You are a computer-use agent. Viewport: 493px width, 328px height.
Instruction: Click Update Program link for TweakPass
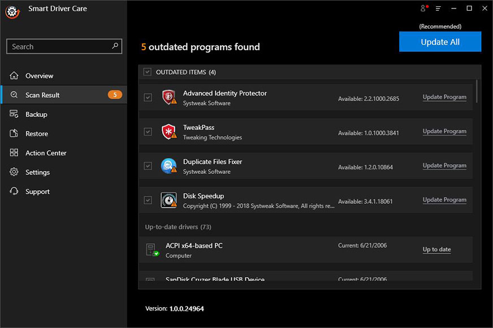444,132
